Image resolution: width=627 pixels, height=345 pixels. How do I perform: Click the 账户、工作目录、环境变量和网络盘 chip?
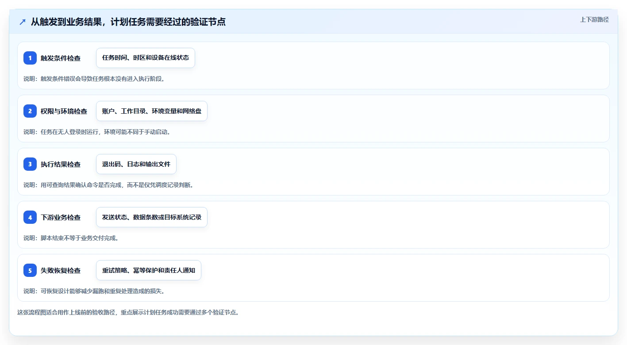pyautogui.click(x=152, y=111)
